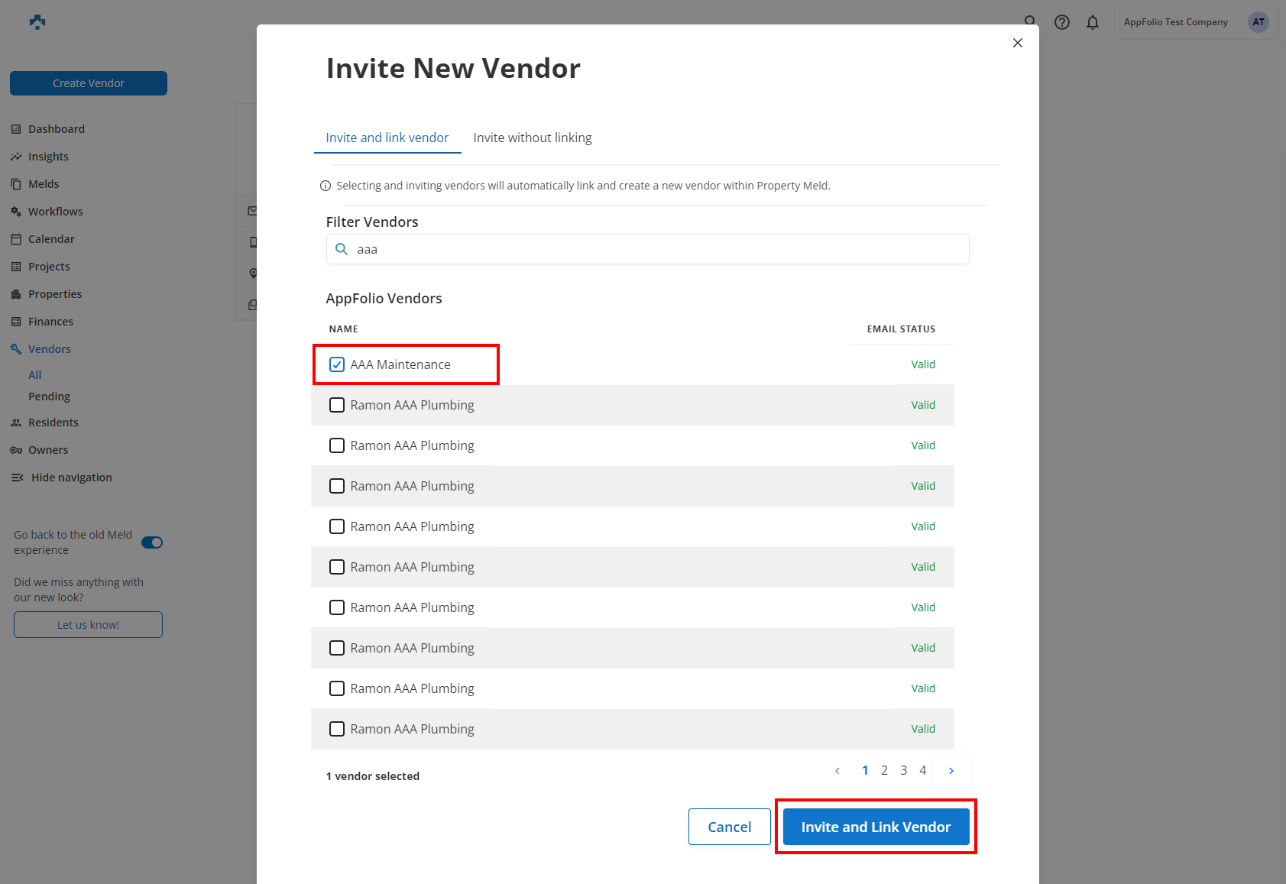Viewport: 1286px width, 884px height.
Task: Toggle the old Meld experience switch
Action: (x=152, y=542)
